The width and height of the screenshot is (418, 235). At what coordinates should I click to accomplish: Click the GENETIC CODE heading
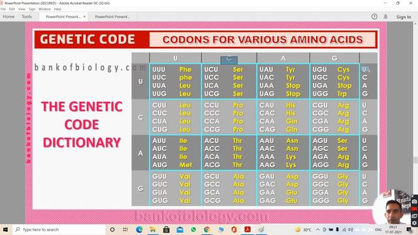tap(88, 39)
